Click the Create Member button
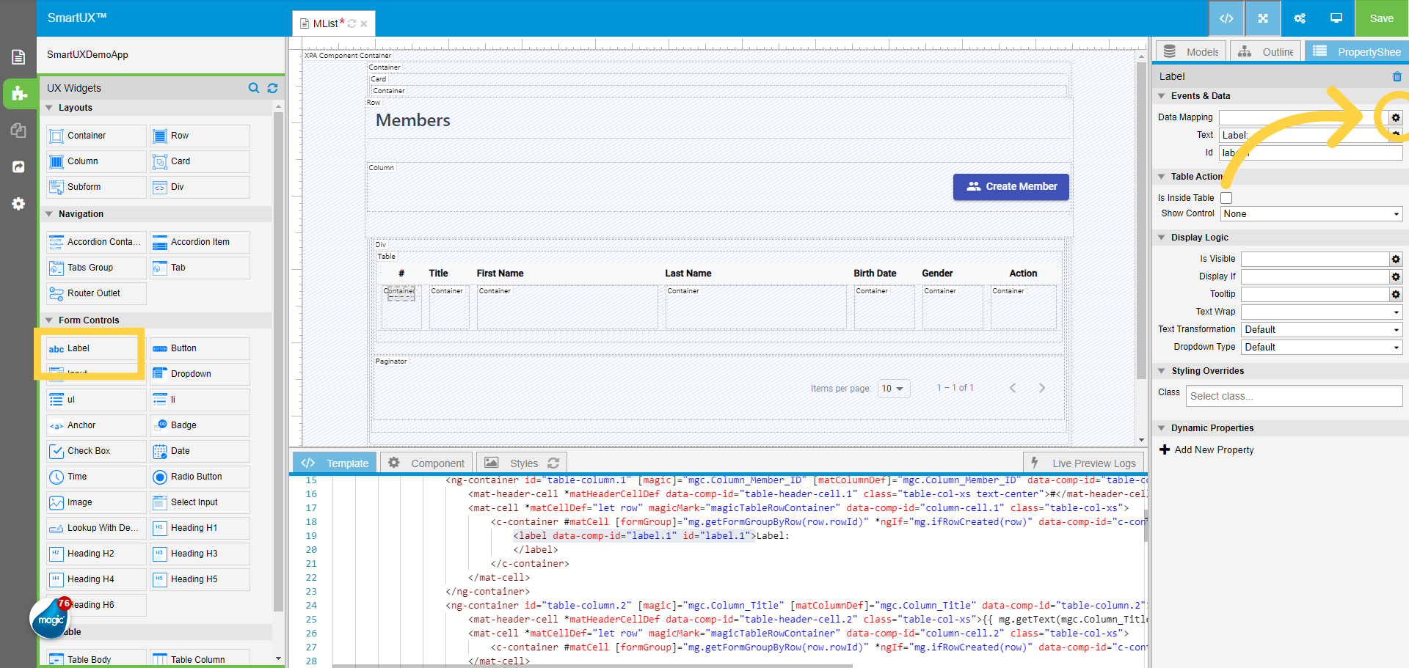The height and width of the screenshot is (668, 1409). [x=1011, y=187]
